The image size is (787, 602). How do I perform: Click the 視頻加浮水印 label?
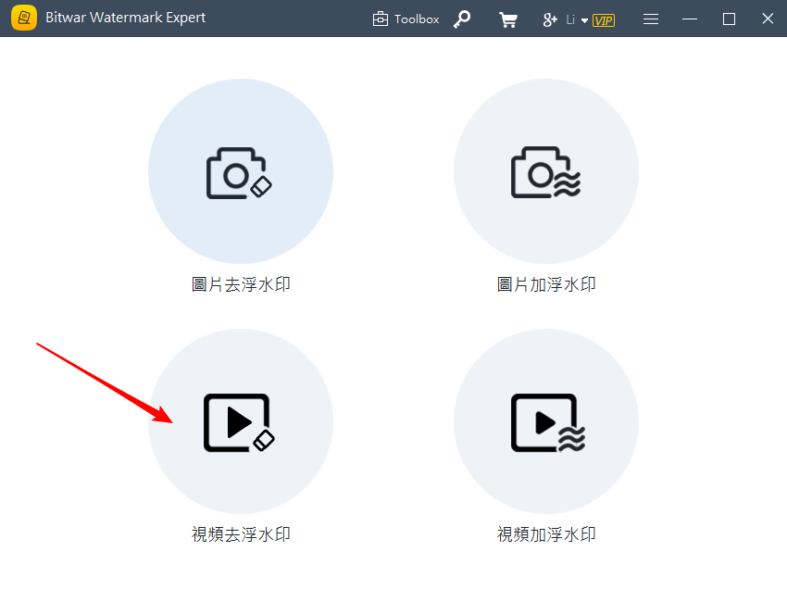coord(546,534)
